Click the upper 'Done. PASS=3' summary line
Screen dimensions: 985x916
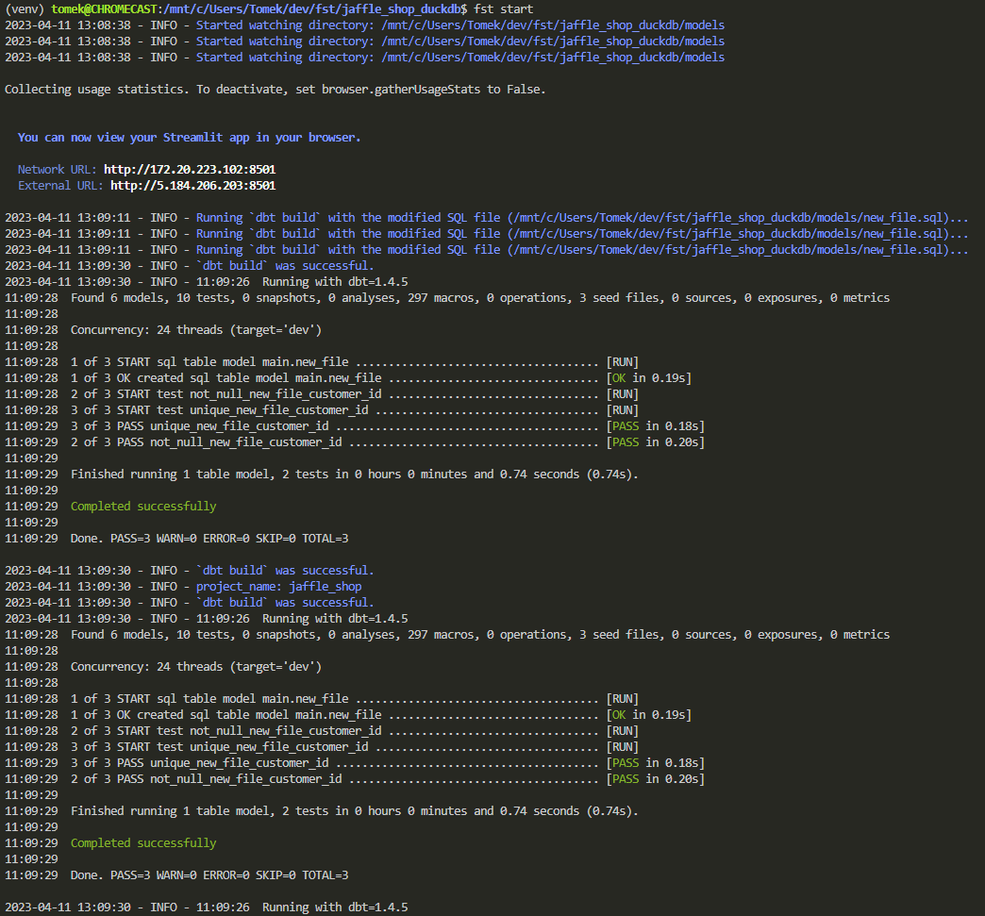(209, 539)
